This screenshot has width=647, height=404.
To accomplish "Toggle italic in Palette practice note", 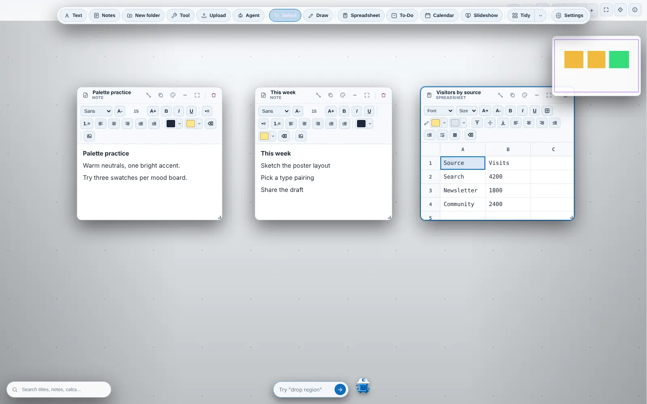I will pyautogui.click(x=179, y=111).
